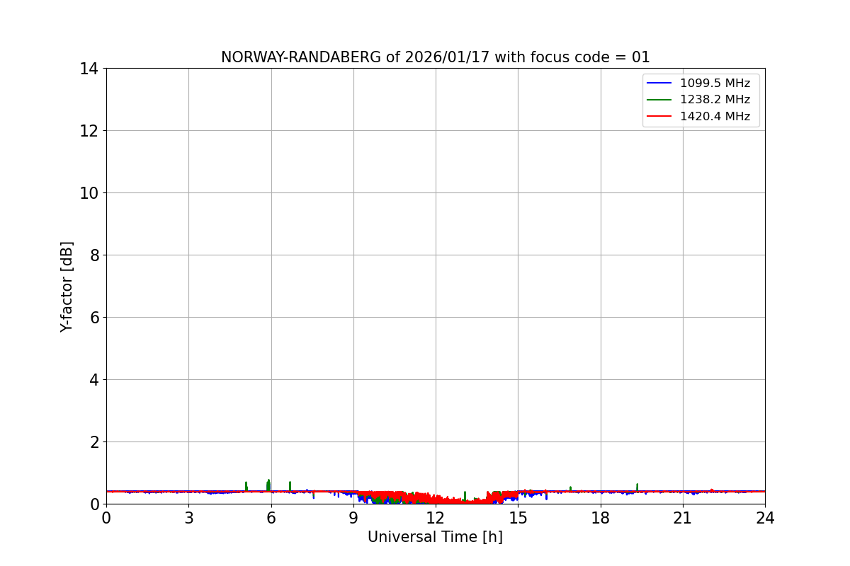This screenshot has width=850, height=566.
Task: Click x-axis tick label 0
Action: [x=106, y=518]
